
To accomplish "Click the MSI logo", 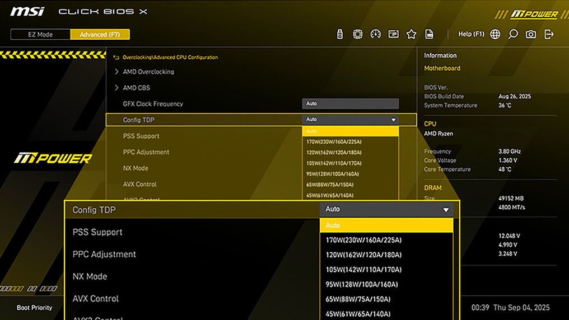I will tap(27, 12).
